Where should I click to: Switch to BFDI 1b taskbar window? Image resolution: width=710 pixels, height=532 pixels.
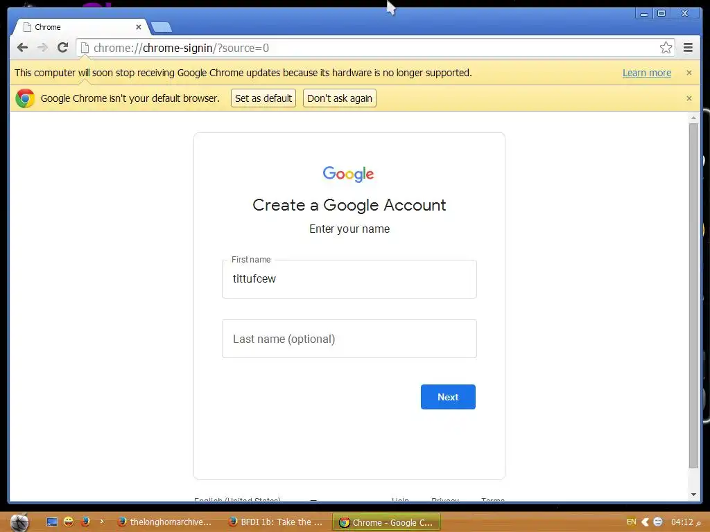tap(275, 522)
